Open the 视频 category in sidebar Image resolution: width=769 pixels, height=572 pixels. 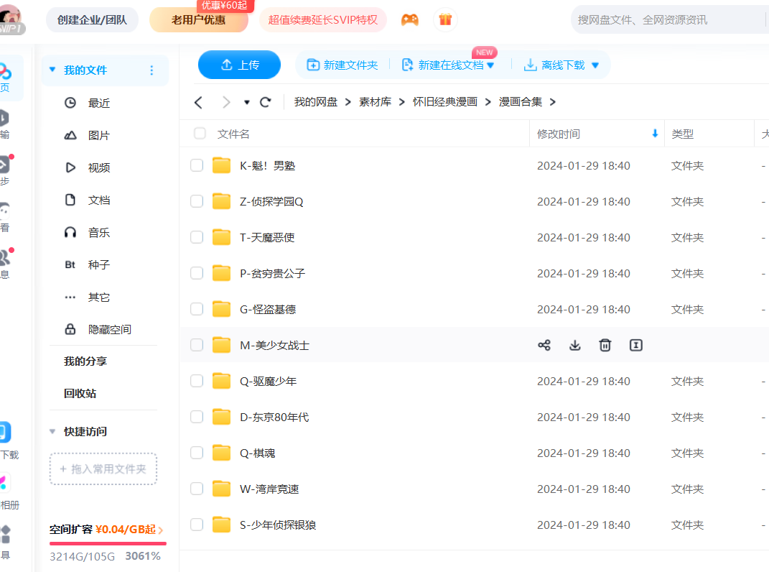[x=98, y=167]
